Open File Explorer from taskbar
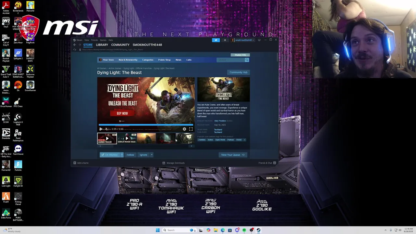 tap(215, 230)
